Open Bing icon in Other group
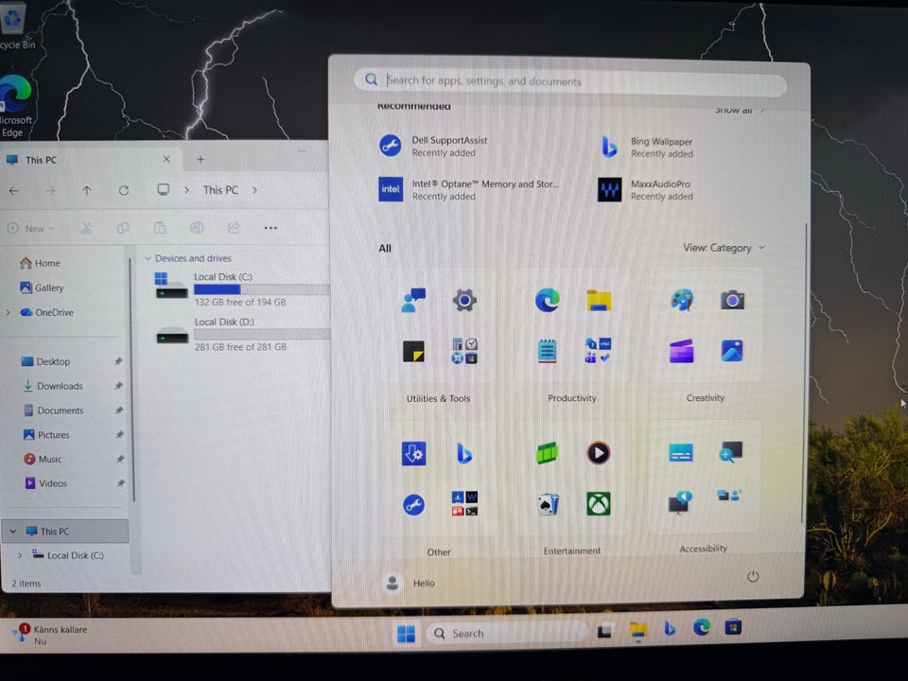This screenshot has height=681, width=908. pos(464,453)
